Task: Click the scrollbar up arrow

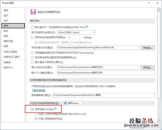Action: pos(159,10)
